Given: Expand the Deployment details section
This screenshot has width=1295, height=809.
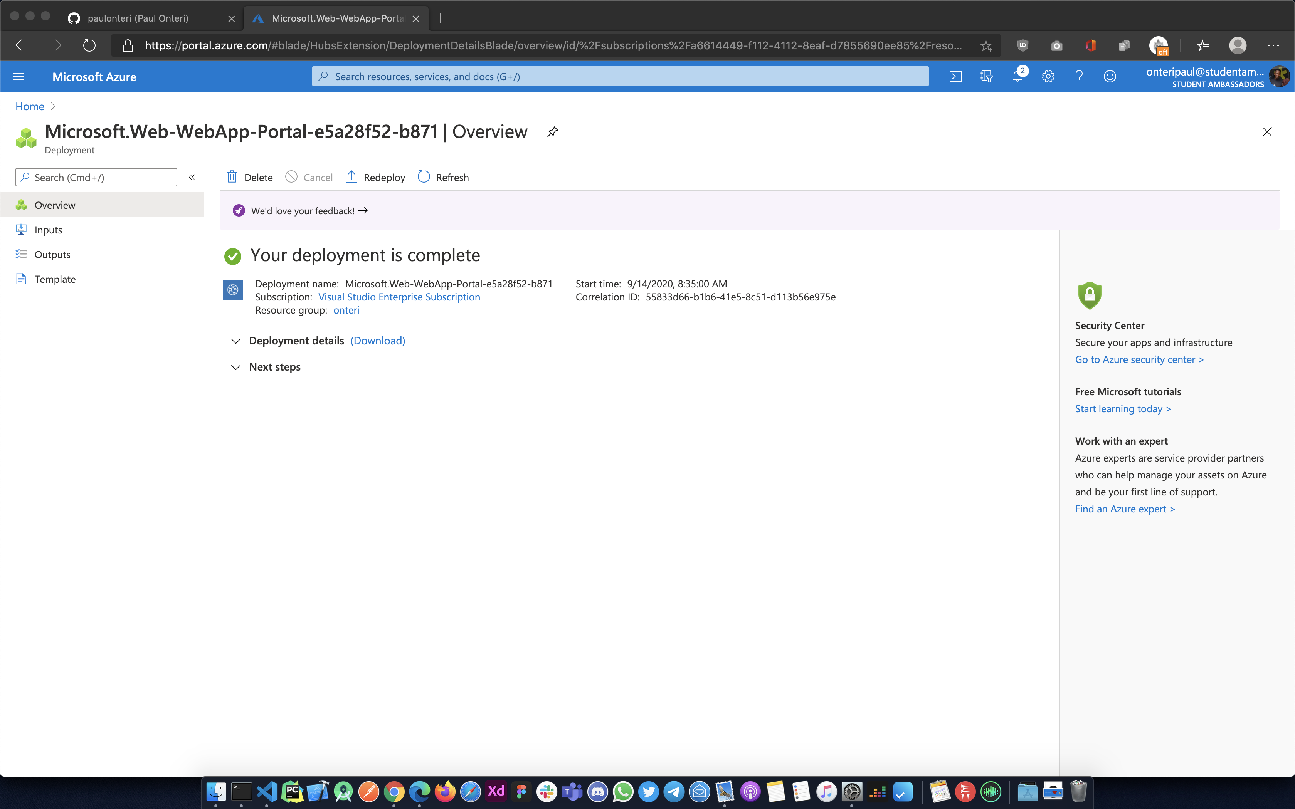Looking at the screenshot, I should [x=236, y=340].
